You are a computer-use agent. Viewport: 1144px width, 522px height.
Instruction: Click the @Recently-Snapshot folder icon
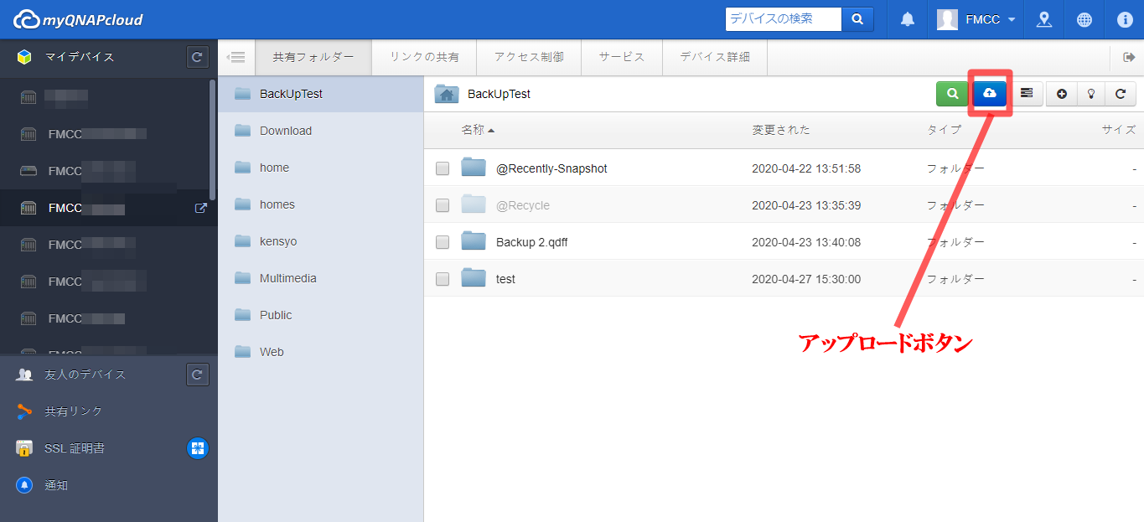click(x=474, y=168)
